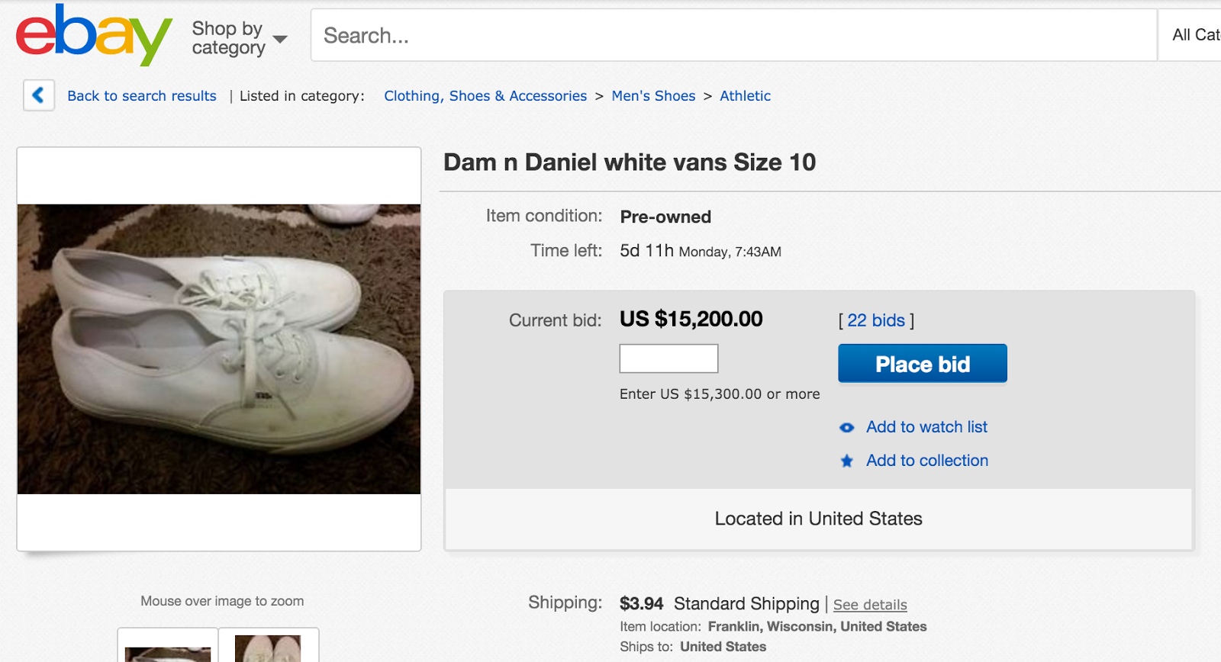The height and width of the screenshot is (662, 1221).
Task: Click the eye icon beside watch list
Action: click(x=846, y=428)
